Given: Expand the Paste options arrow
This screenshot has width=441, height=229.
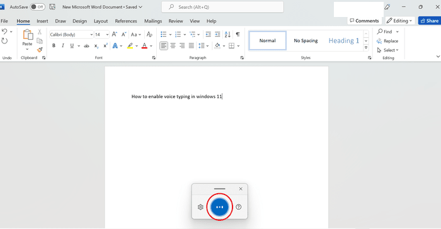Looking at the screenshot, I should point(27,50).
